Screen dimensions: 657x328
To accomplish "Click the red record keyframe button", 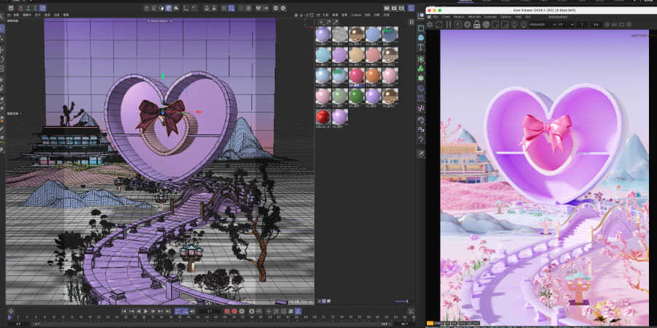I will point(227,311).
